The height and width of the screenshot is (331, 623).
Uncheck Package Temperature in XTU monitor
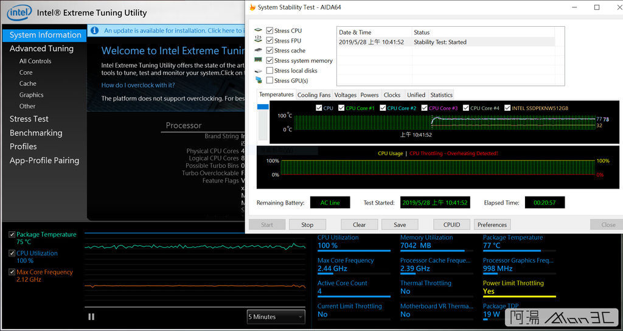(x=12, y=234)
